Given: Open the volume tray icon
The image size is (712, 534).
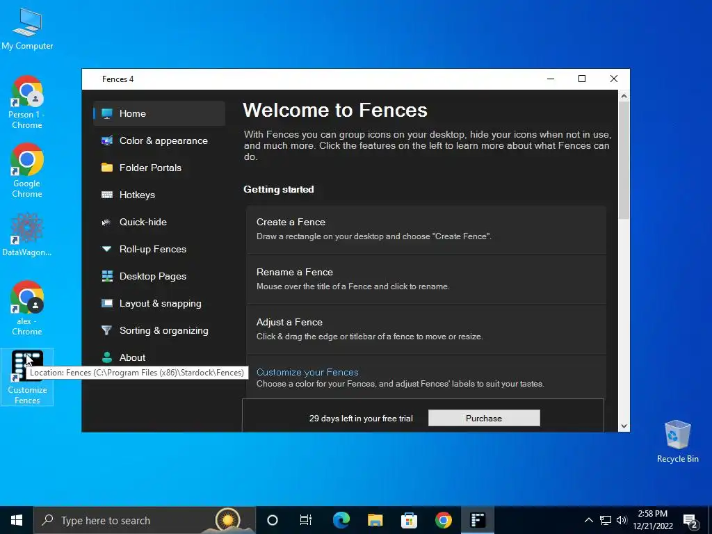Looking at the screenshot, I should point(622,520).
